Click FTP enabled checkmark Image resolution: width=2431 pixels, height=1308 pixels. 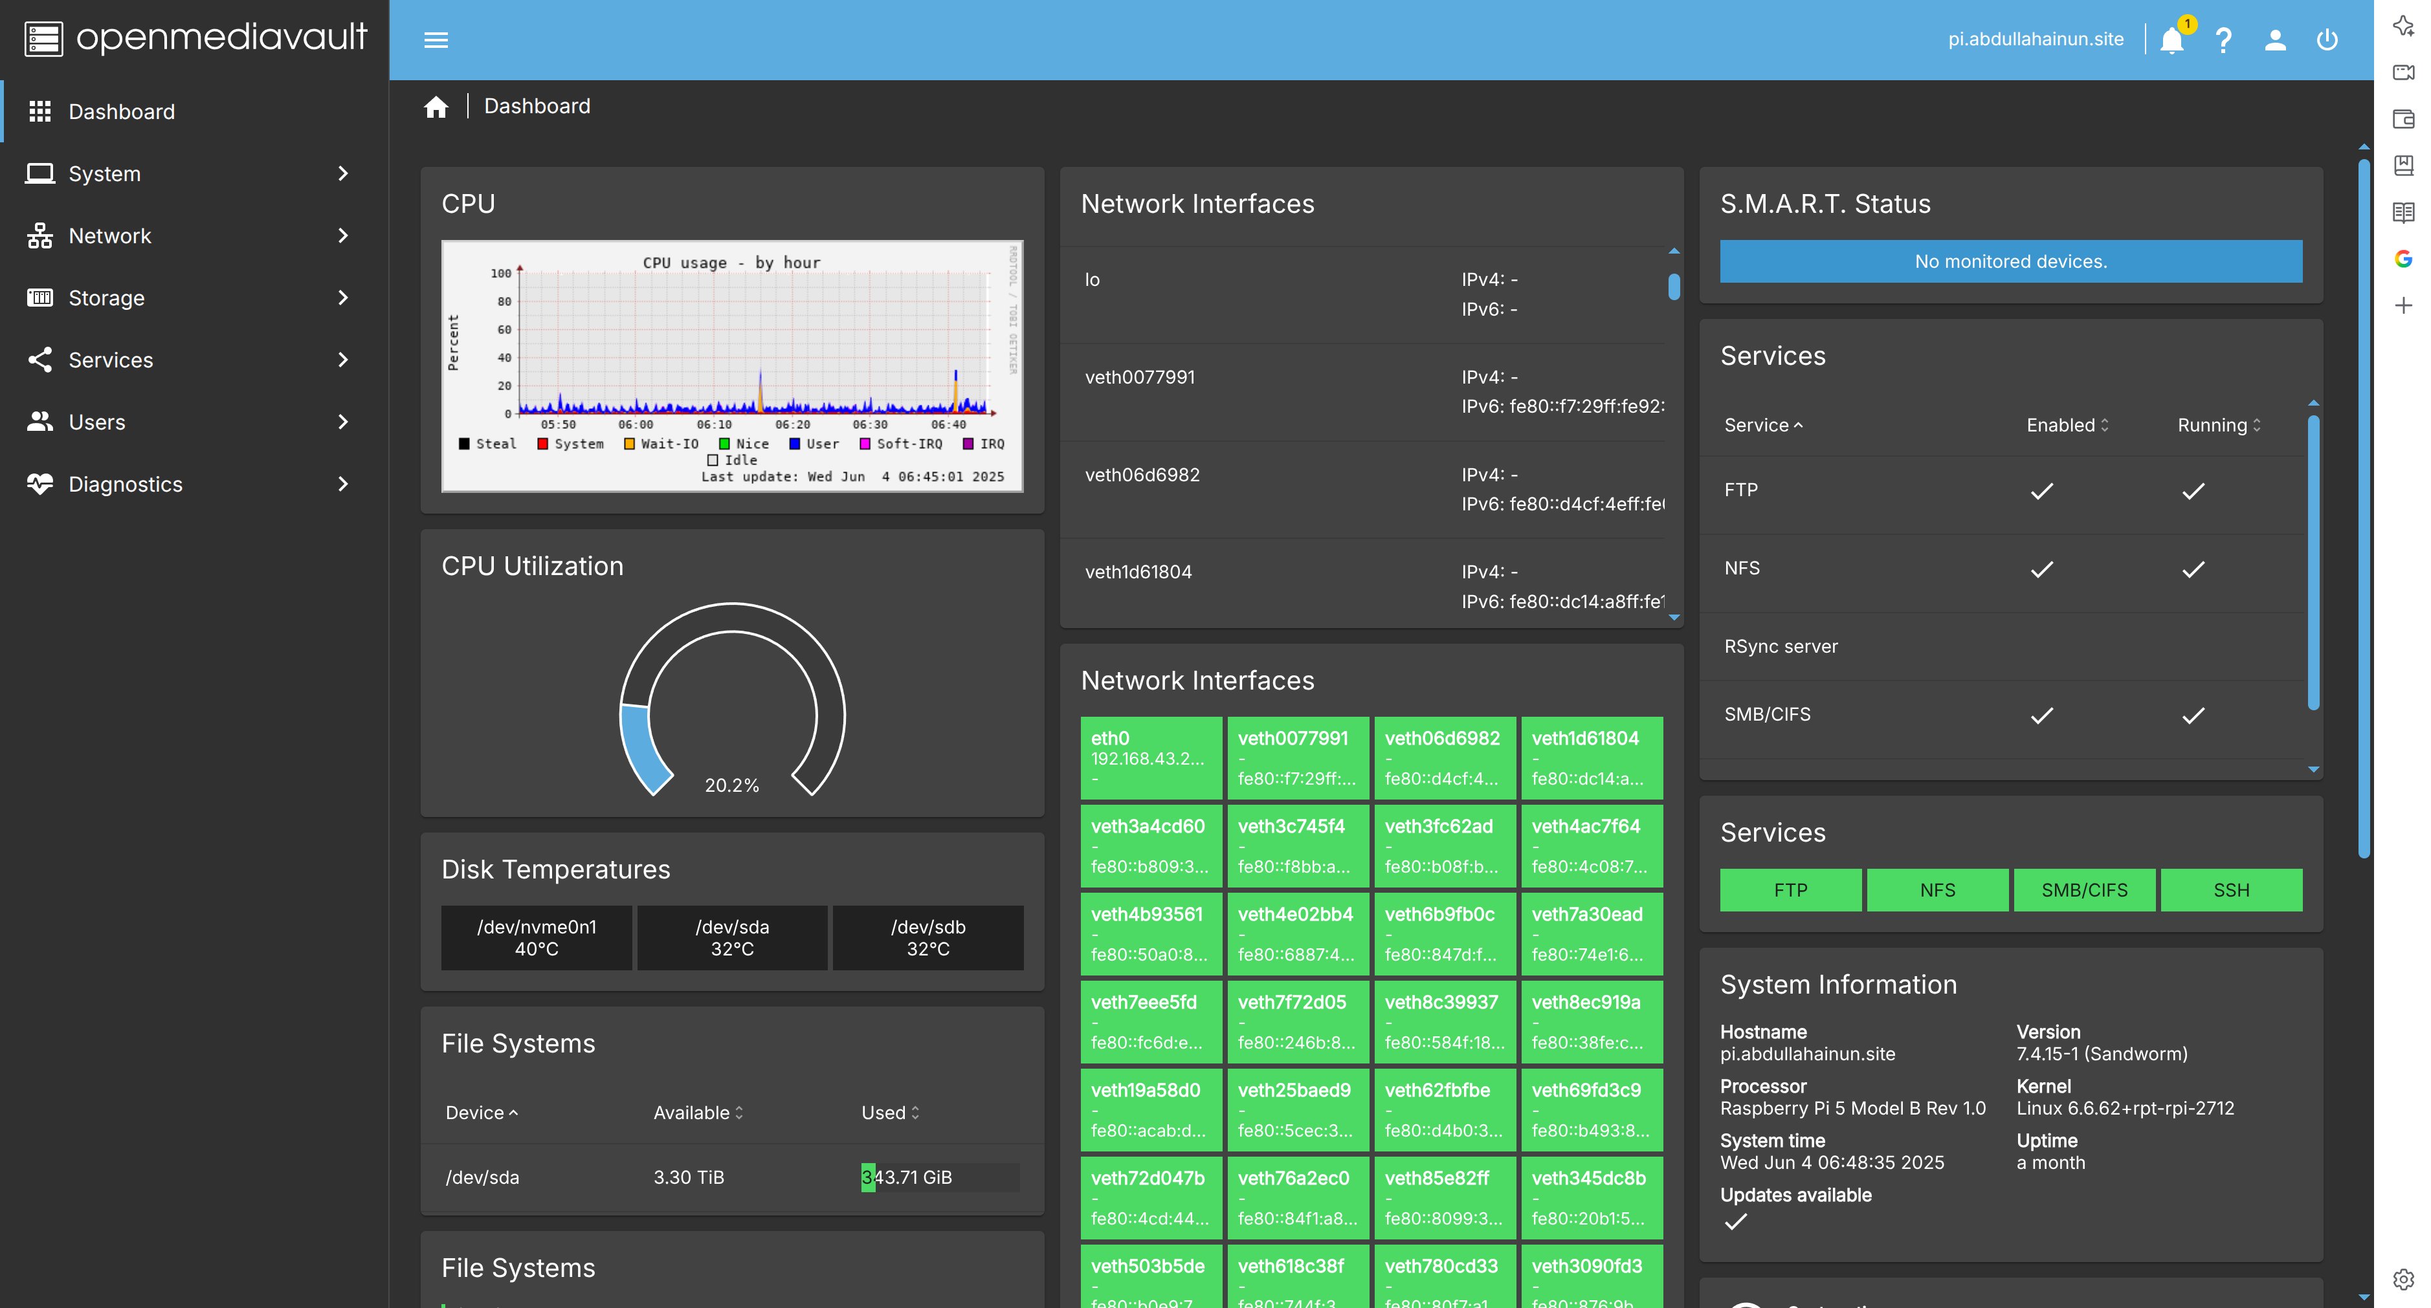2041,492
